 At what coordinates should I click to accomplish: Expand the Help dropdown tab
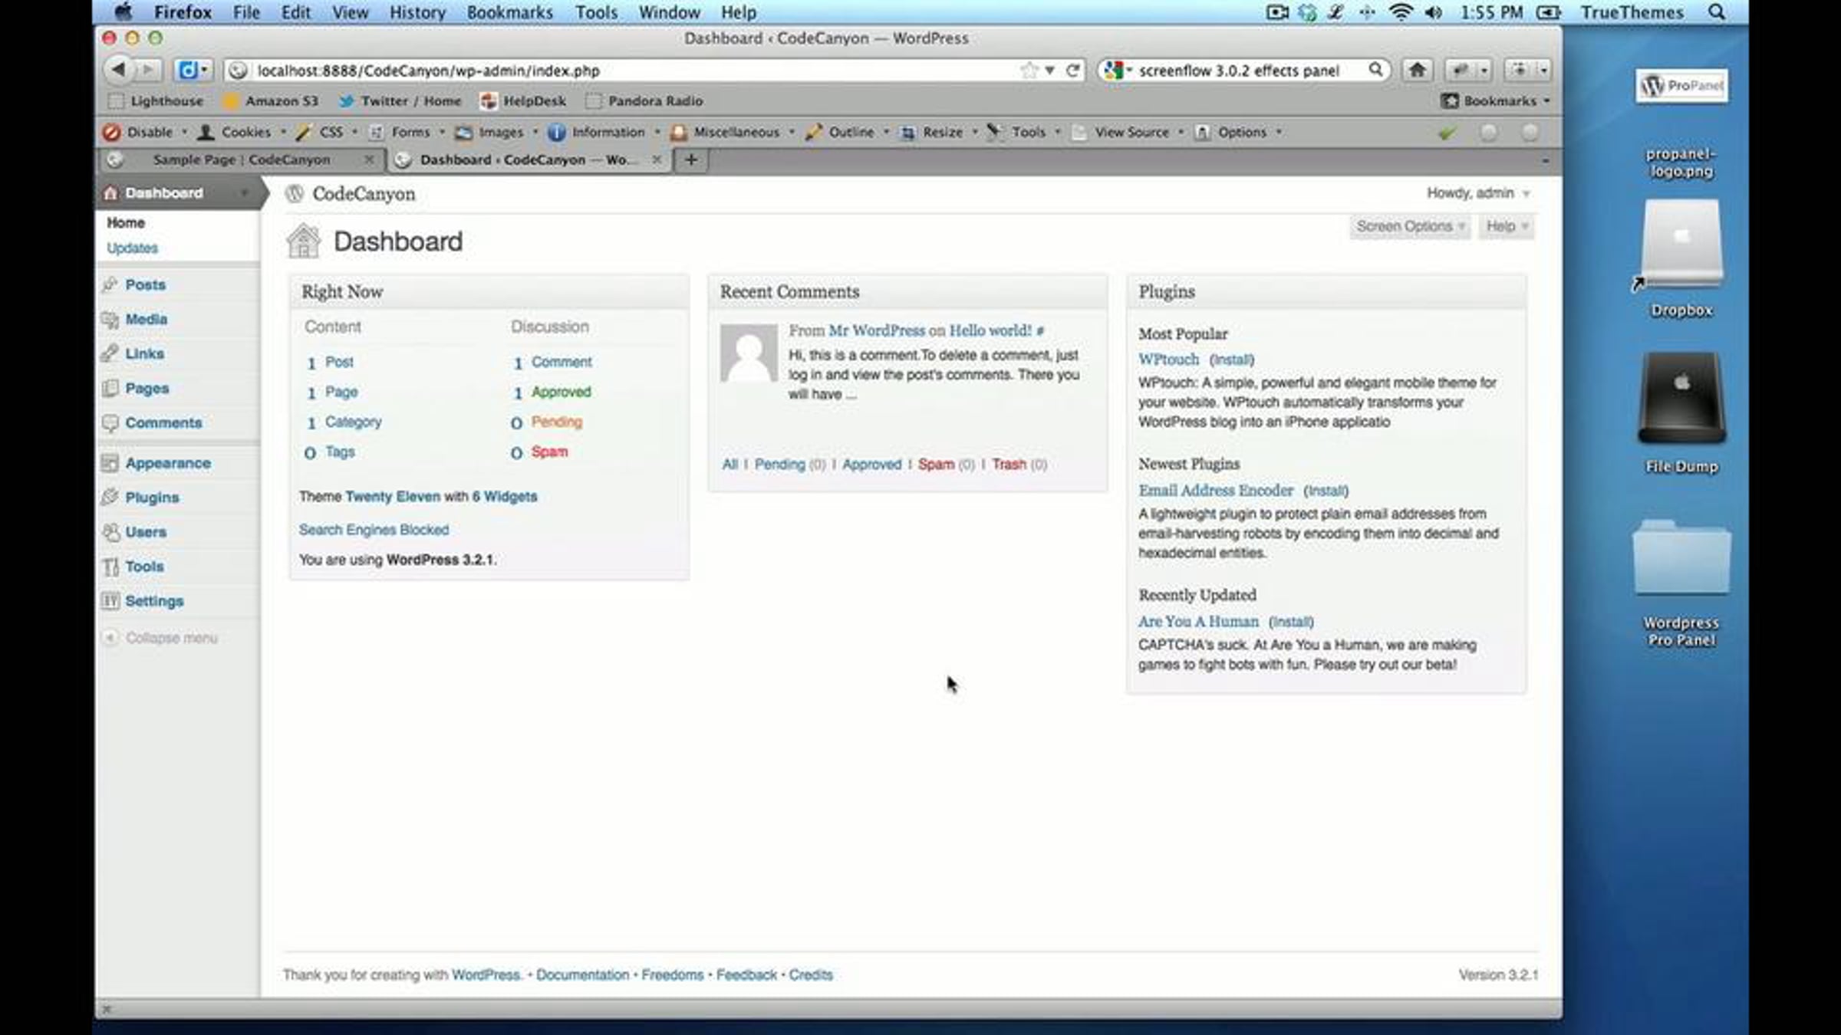pos(1507,226)
